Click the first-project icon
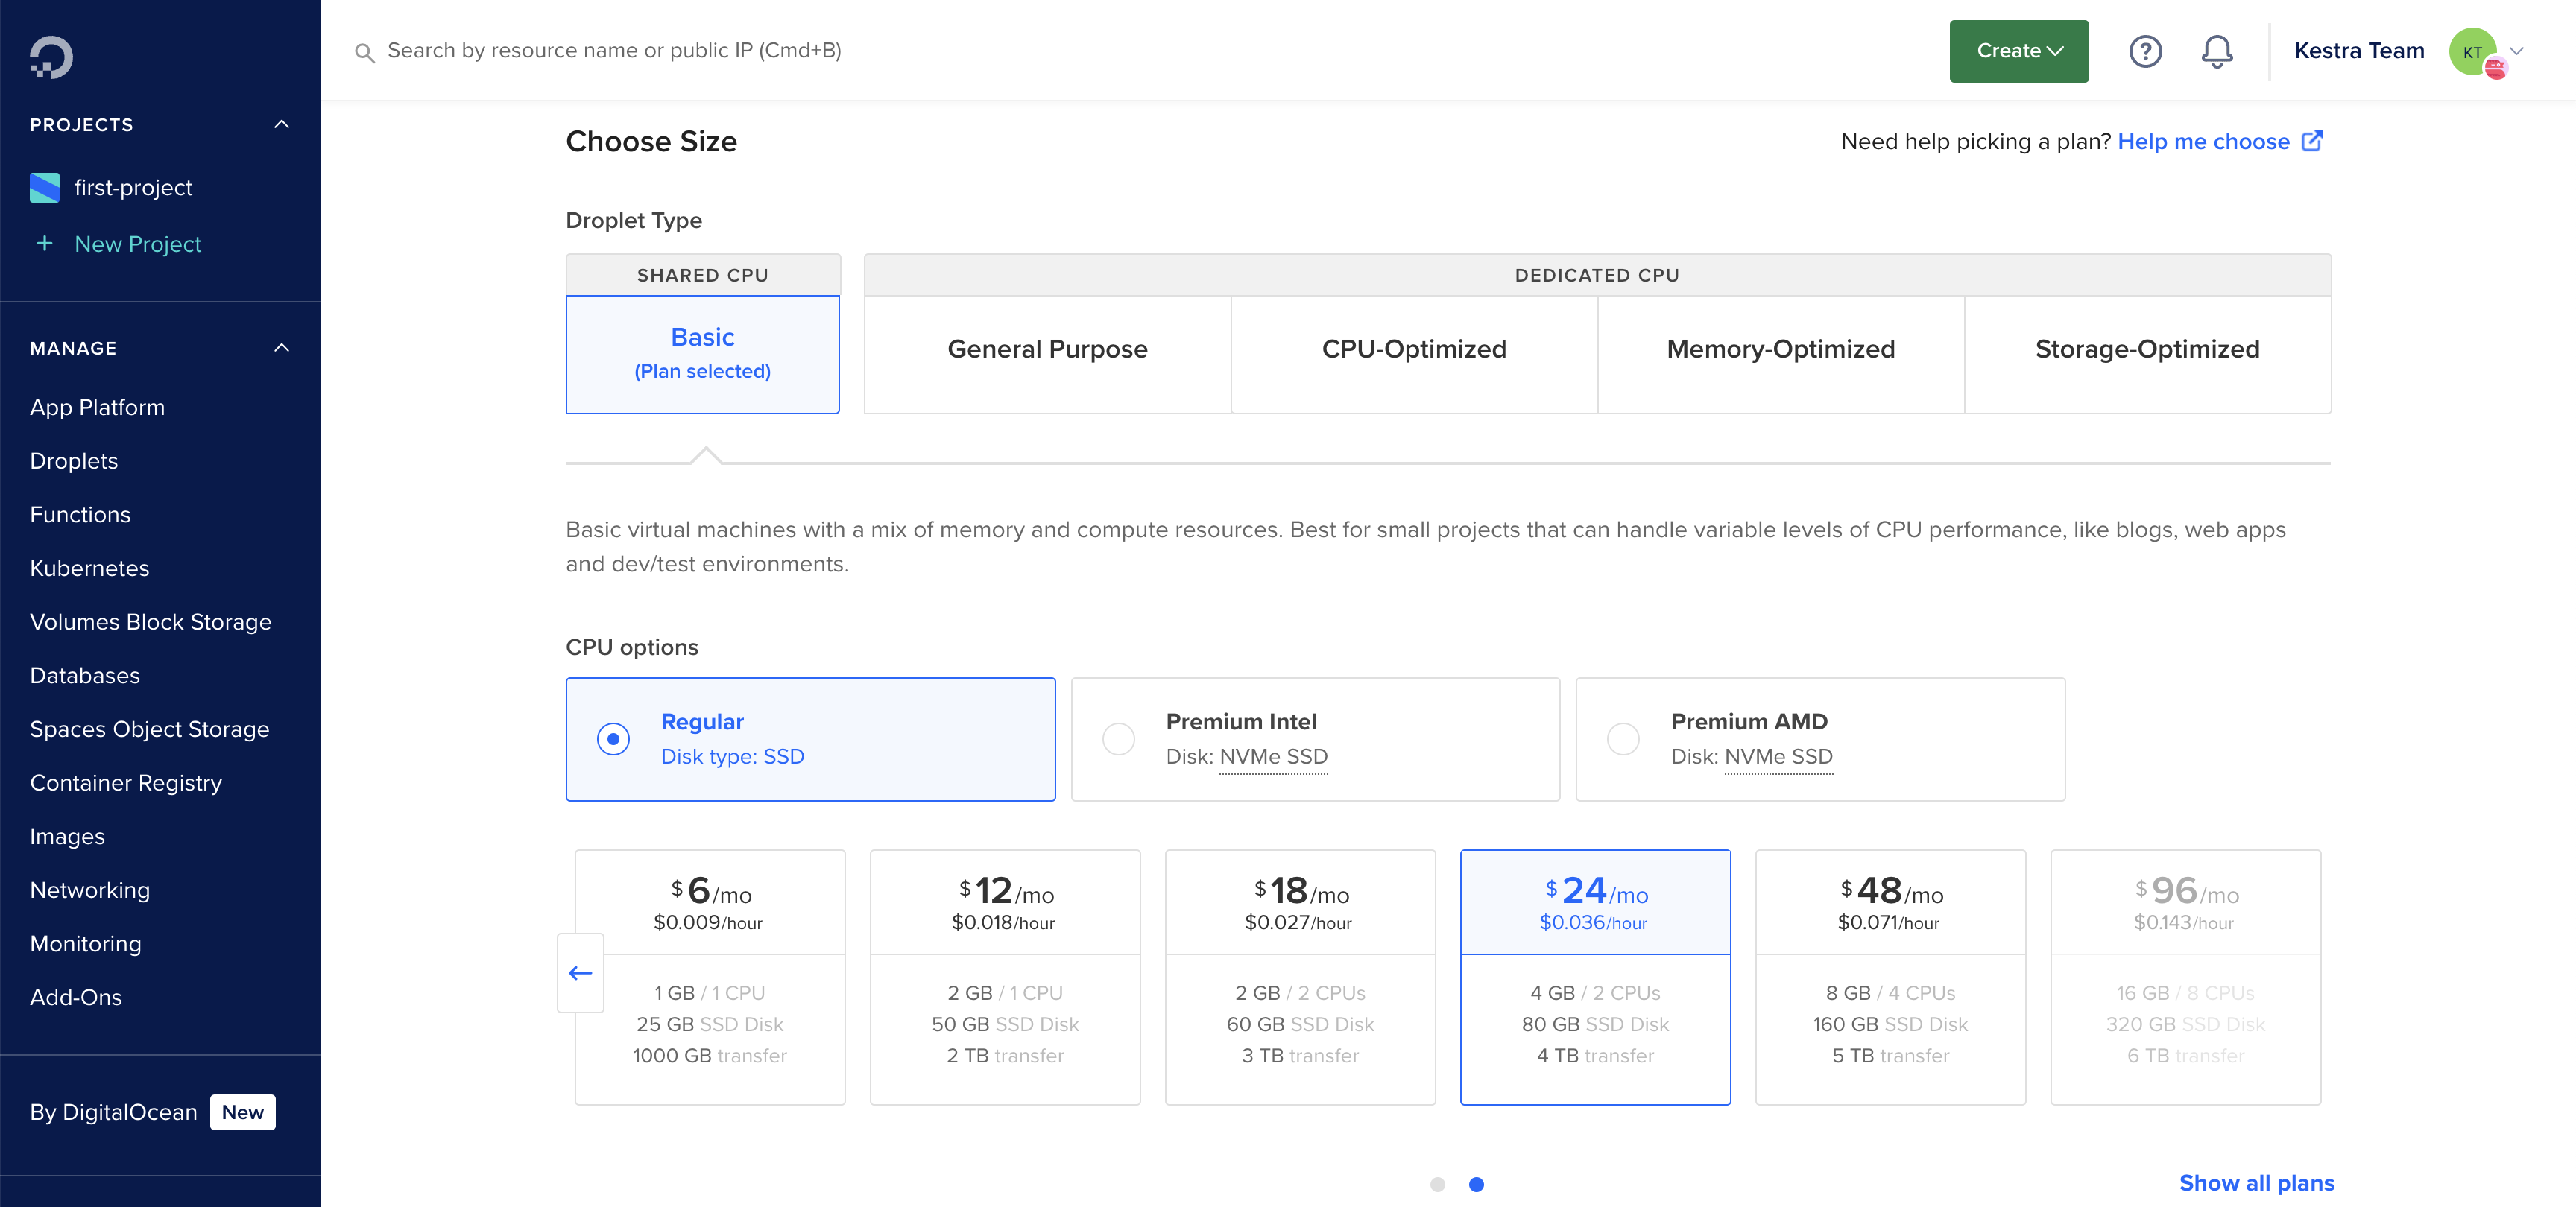Viewport: 2576px width, 1207px height. tap(45, 188)
